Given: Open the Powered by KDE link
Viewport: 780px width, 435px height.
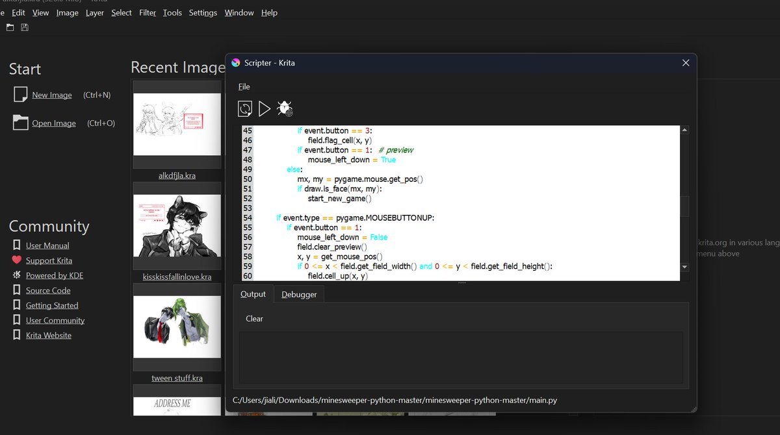Looking at the screenshot, I should click(55, 275).
